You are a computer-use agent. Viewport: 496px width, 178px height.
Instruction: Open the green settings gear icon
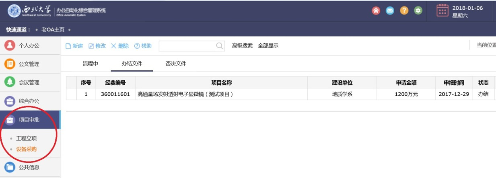(x=418, y=11)
